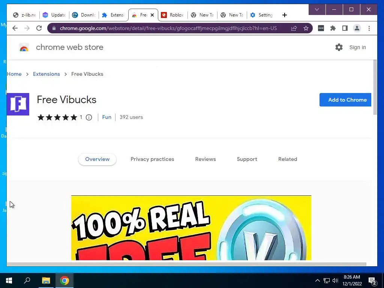Viewport: 384px width, 288px height.
Task: Switch to the Settings tab
Action: (x=261, y=15)
